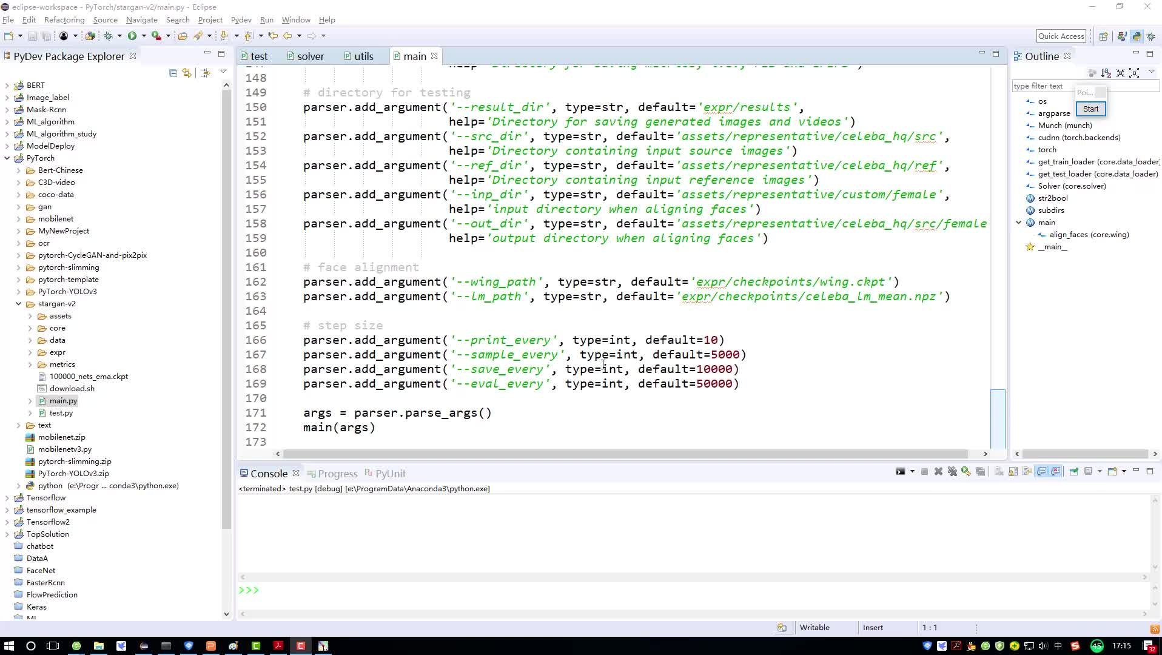1162x655 pixels.
Task: Click the Debug bug icon in main toolbar
Action: [108, 36]
